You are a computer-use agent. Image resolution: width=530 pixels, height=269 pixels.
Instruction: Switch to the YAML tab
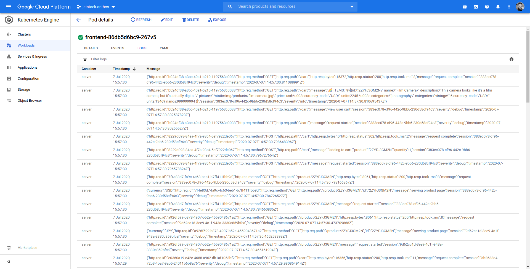(x=164, y=48)
